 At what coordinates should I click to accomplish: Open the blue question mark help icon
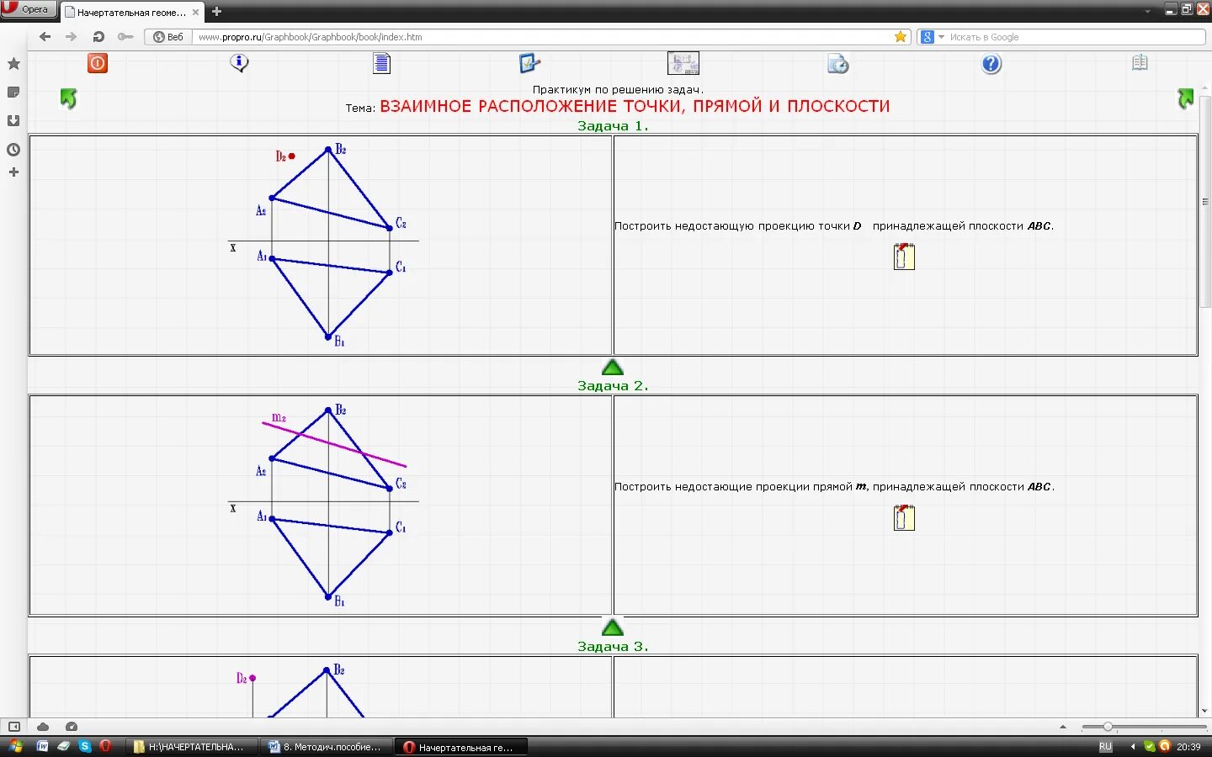991,64
